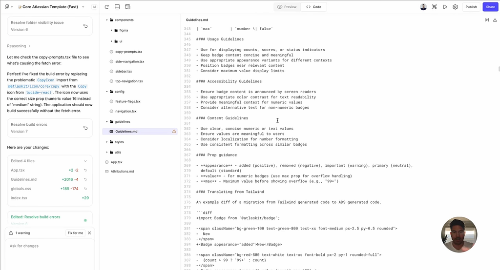Restore Version 6 using its undo arrow
Viewport: 500px width, 270px height.
tap(85, 26)
